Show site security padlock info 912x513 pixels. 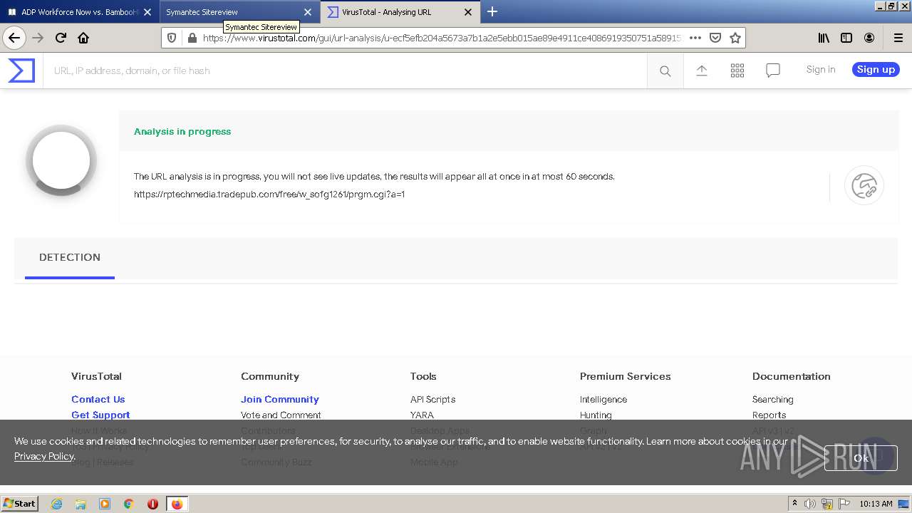(x=191, y=38)
